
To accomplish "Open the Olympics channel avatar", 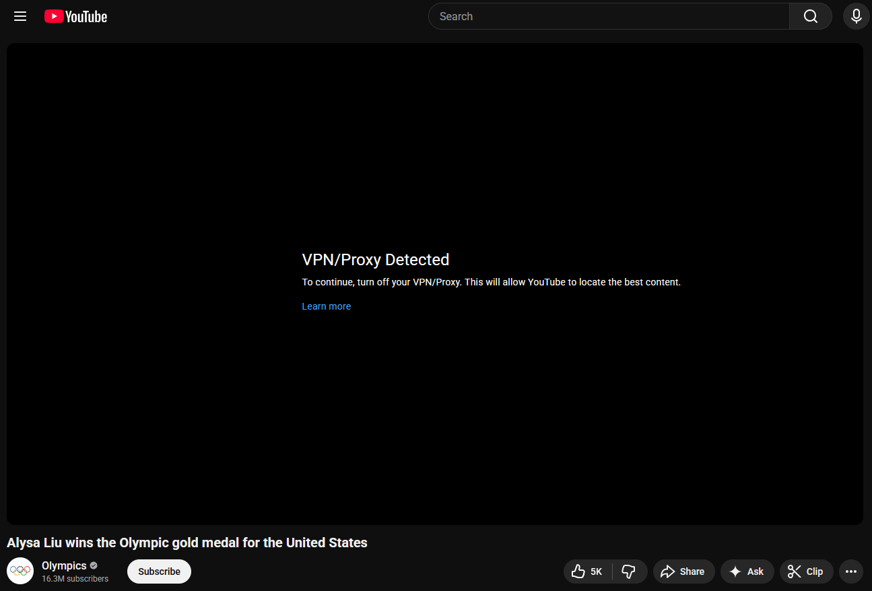I will pos(20,571).
